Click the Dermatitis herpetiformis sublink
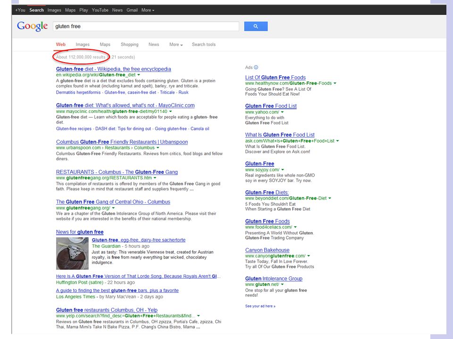453x339 pixels. point(78,93)
